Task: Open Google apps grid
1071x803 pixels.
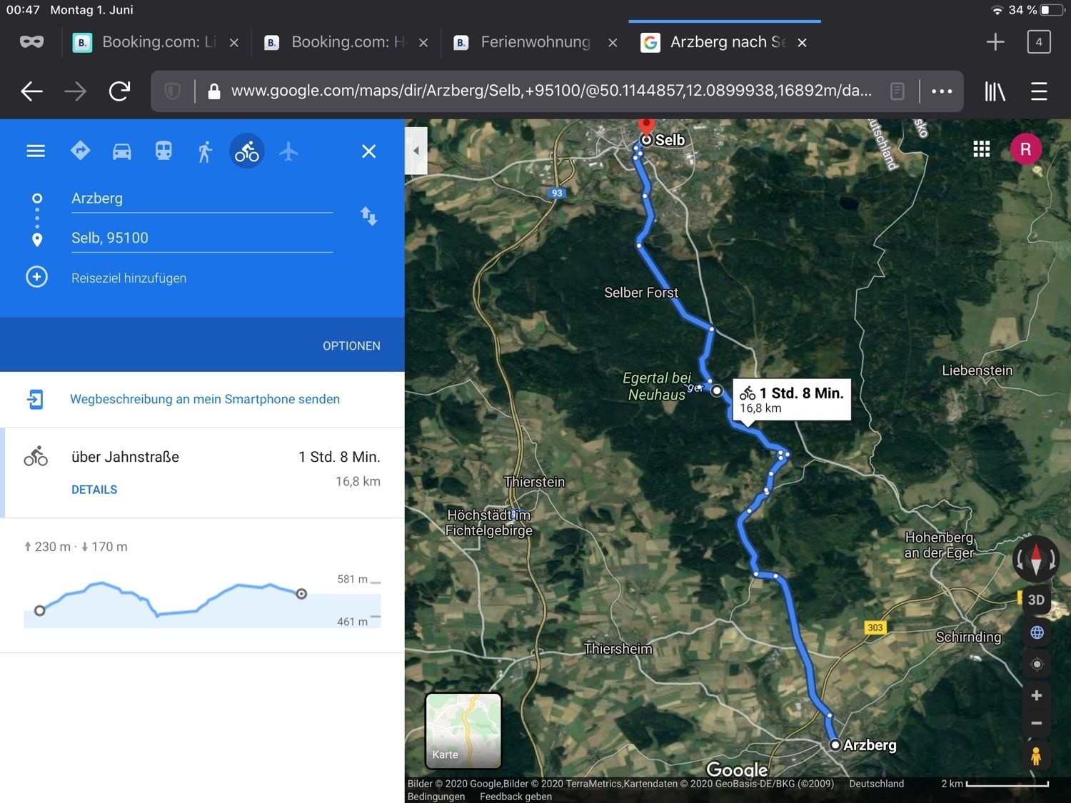Action: (982, 149)
